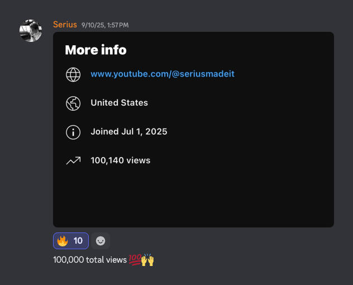Viewport: 353px width, 285px height.
Task: Click the raised hands emoji in message
Action: pyautogui.click(x=147, y=260)
